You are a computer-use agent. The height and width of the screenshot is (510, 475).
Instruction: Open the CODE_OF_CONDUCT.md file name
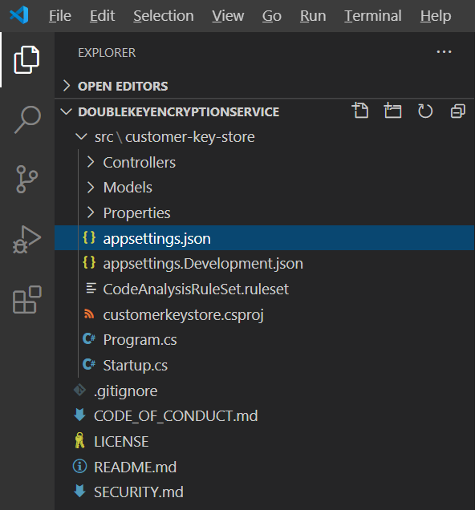point(176,416)
